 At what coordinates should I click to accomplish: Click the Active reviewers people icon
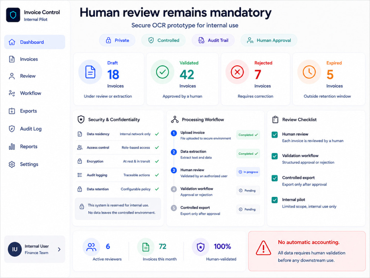tap(91, 247)
